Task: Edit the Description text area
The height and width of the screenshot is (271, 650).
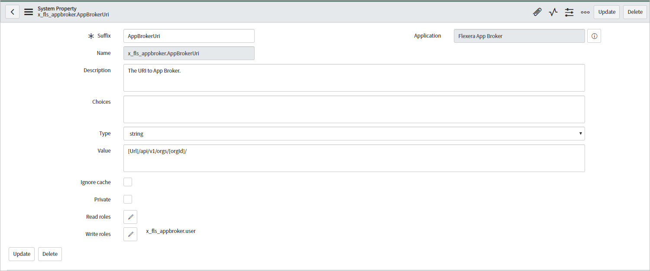Action: pyautogui.click(x=354, y=78)
